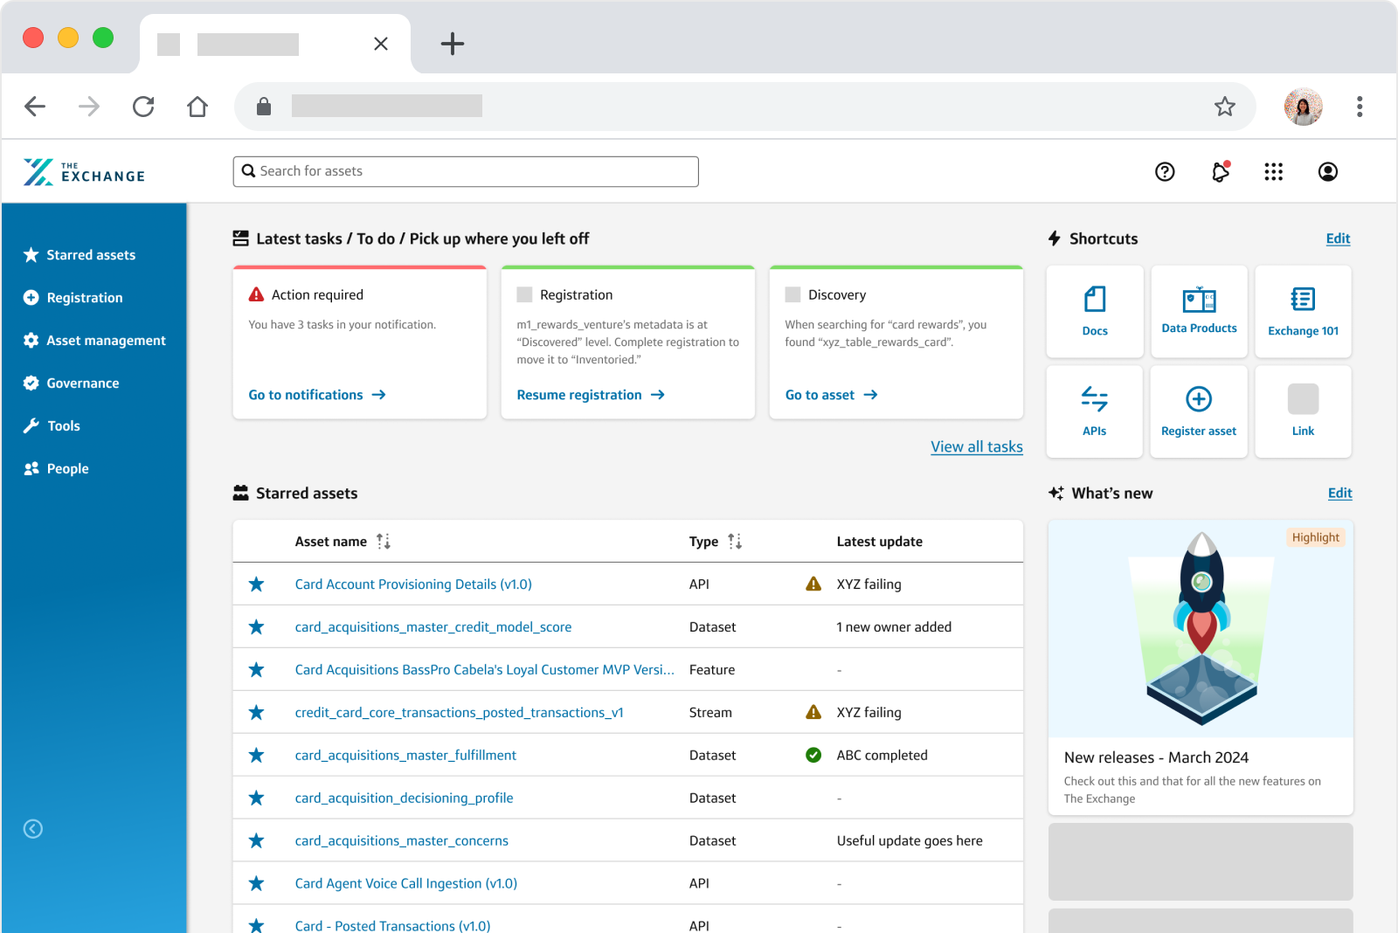Open the APIs shortcut
Viewport: 1398px width, 933px height.
1095,411
